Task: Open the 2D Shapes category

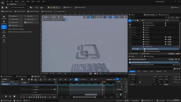Action: (x=4, y=17)
